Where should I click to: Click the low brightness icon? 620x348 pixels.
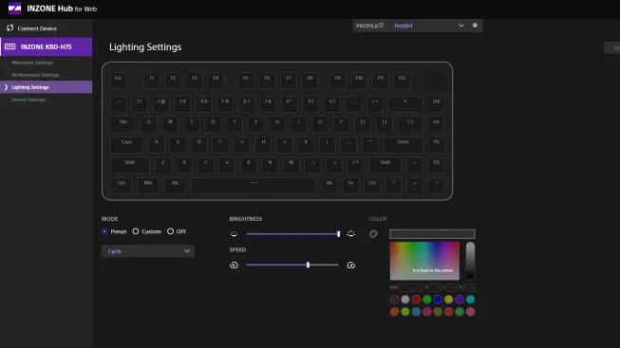[235, 234]
